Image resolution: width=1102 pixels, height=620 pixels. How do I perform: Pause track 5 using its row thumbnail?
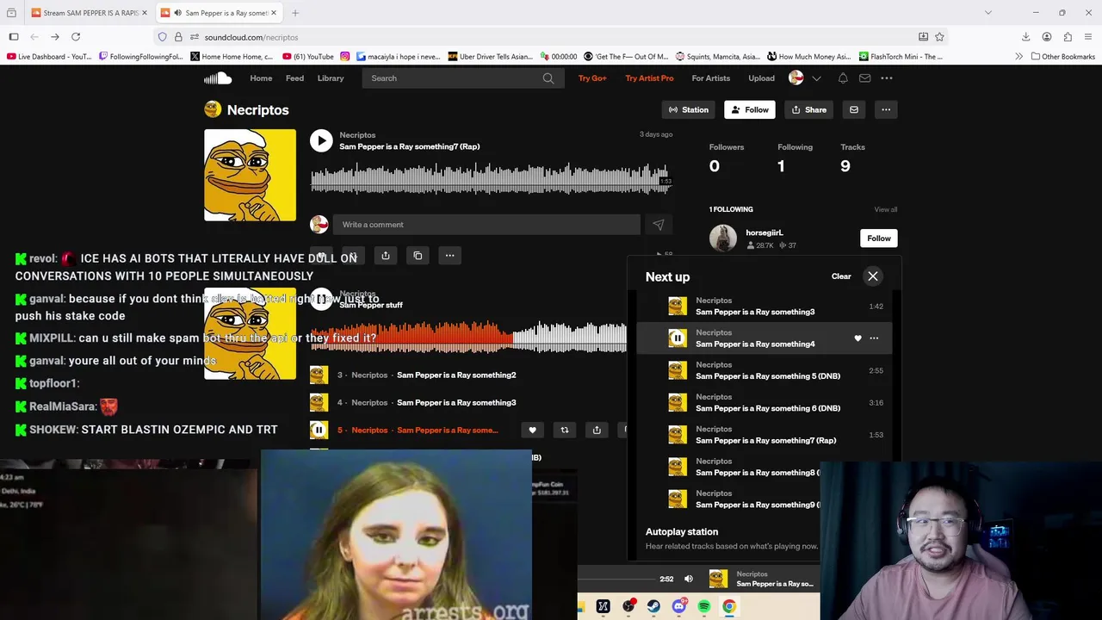click(x=319, y=430)
